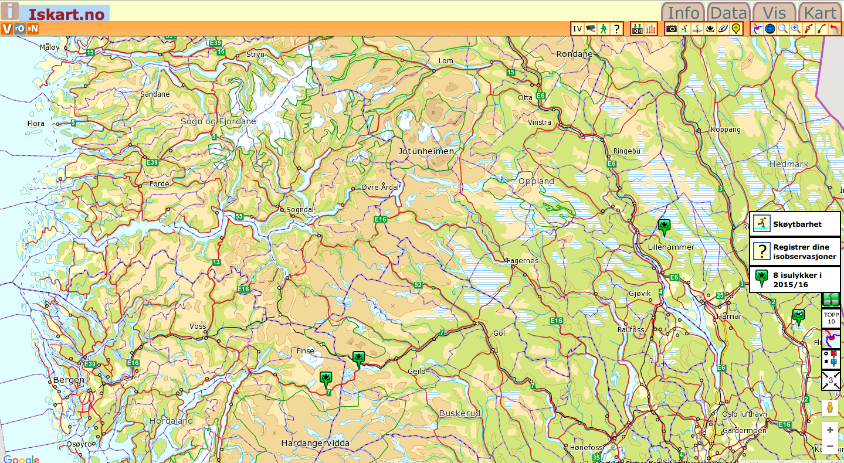Click the expand arrows icon labeled 3
Image resolution: width=844 pixels, height=463 pixels.
(x=831, y=380)
